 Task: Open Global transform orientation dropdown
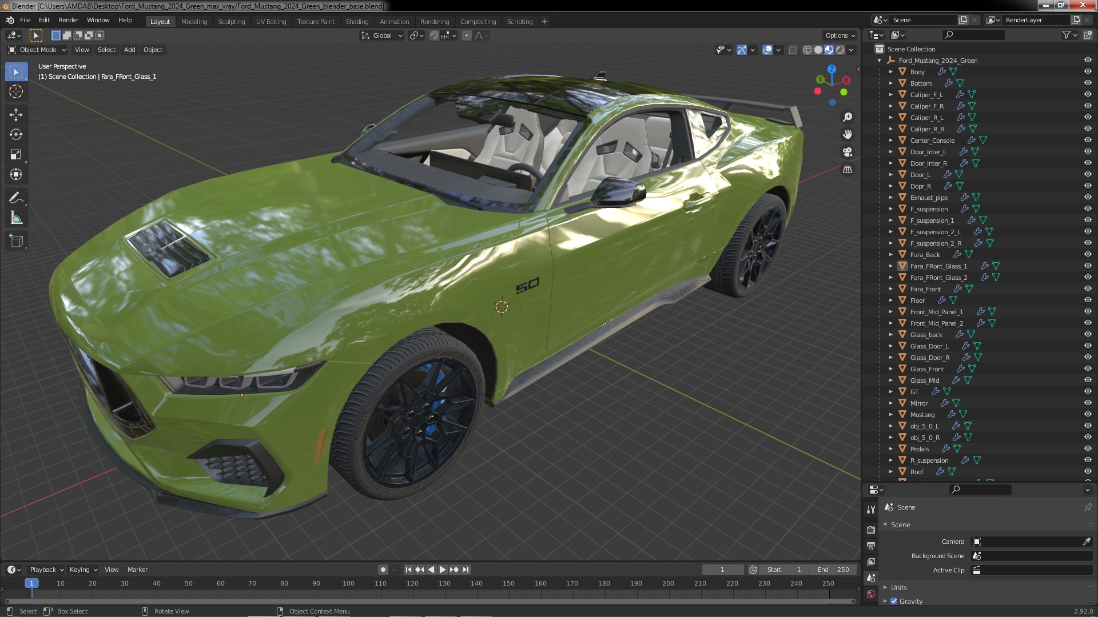(382, 35)
